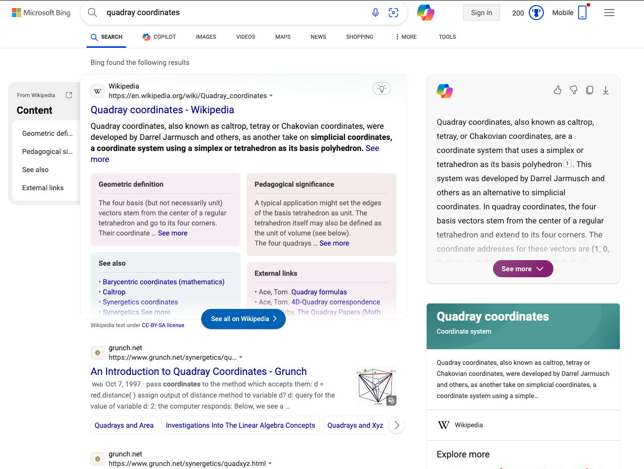The width and height of the screenshot is (644, 469).
Task: Start voice search with microphone icon
Action: click(375, 13)
